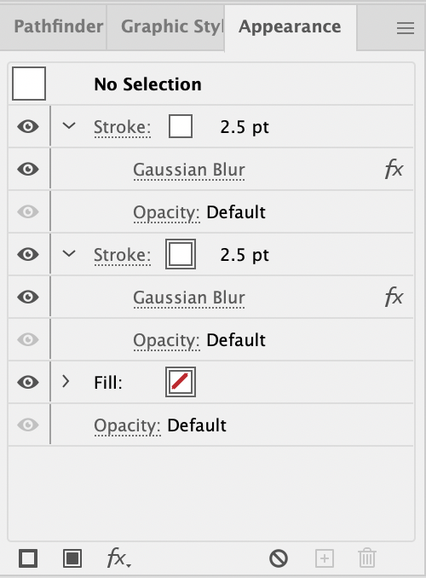Toggle the Fill row visibility eye

pos(28,382)
